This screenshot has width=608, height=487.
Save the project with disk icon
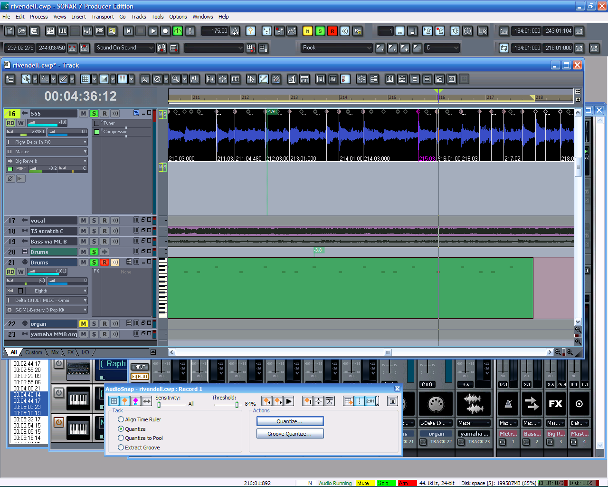34,31
